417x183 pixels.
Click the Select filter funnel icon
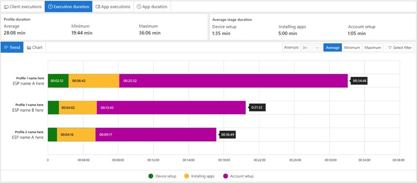[390, 47]
